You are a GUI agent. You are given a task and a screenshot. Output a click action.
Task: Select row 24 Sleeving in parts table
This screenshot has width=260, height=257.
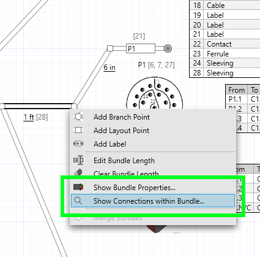[225, 63]
